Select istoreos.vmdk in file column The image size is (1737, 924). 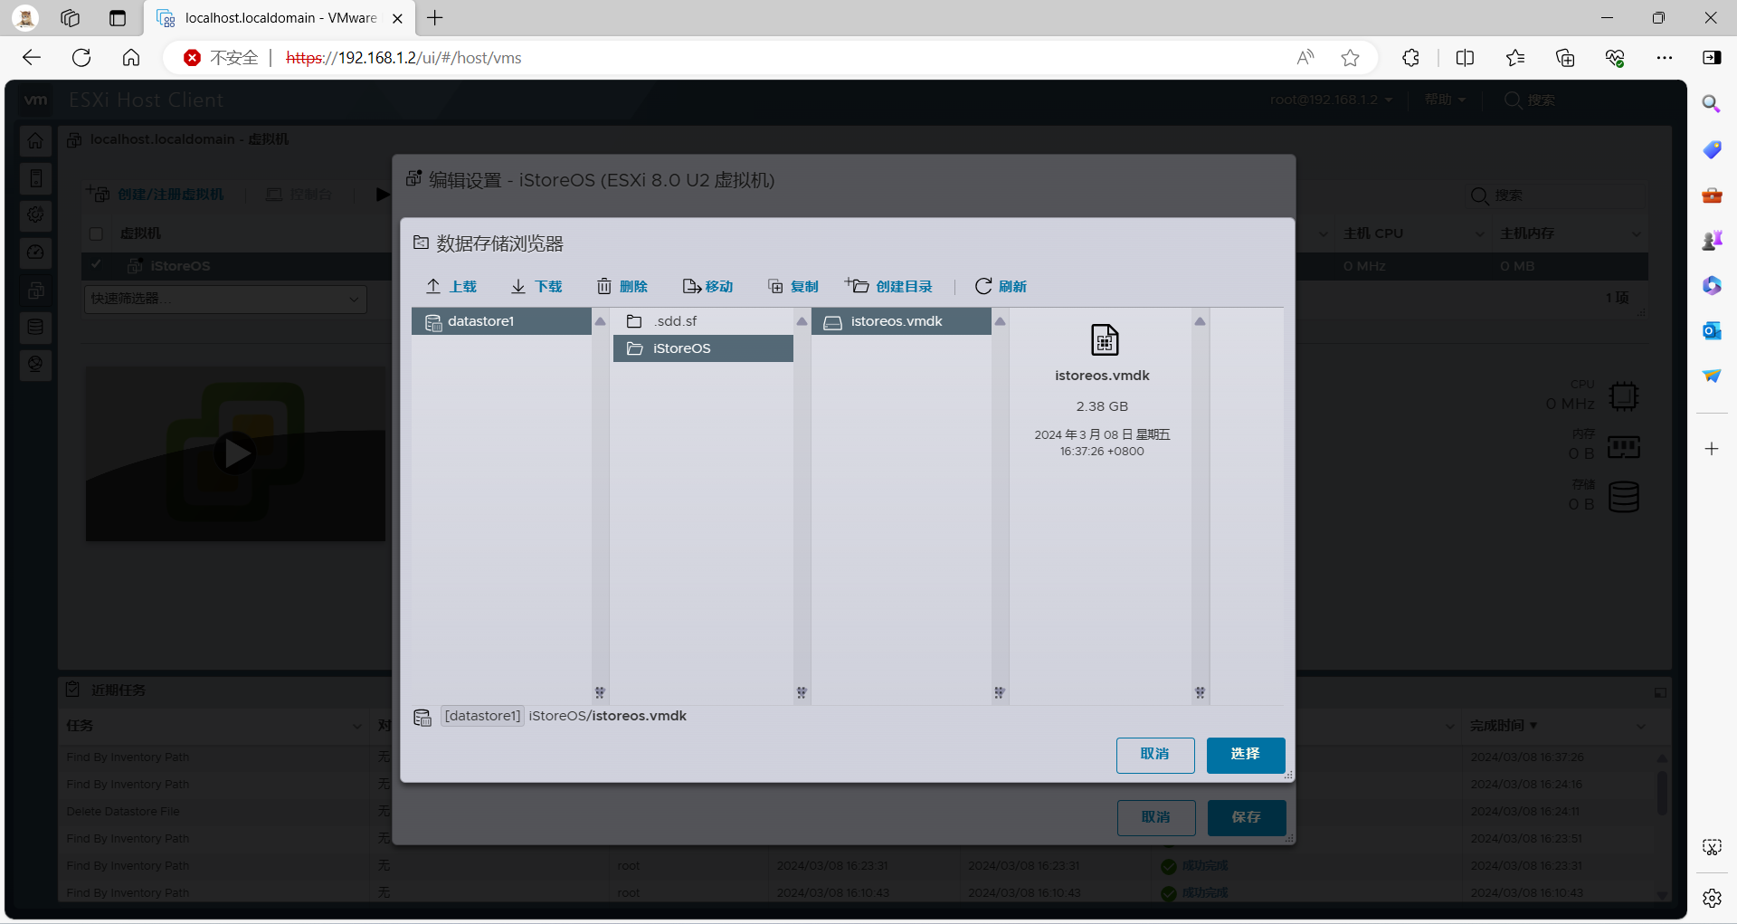pyautogui.click(x=901, y=321)
